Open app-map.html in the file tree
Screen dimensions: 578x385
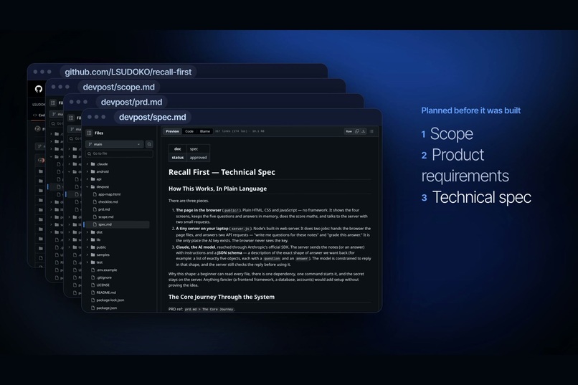coord(109,194)
